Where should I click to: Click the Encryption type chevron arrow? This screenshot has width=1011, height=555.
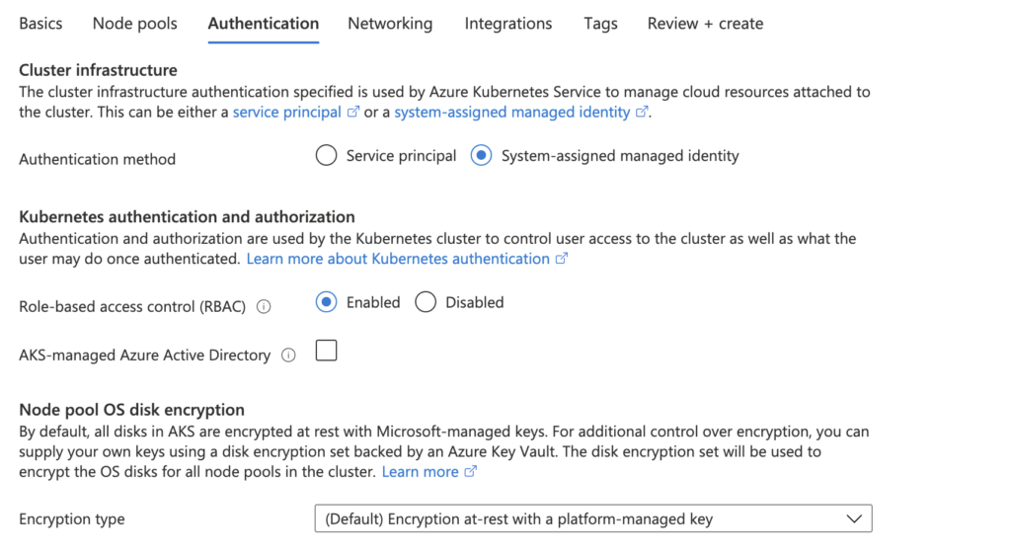coord(854,518)
